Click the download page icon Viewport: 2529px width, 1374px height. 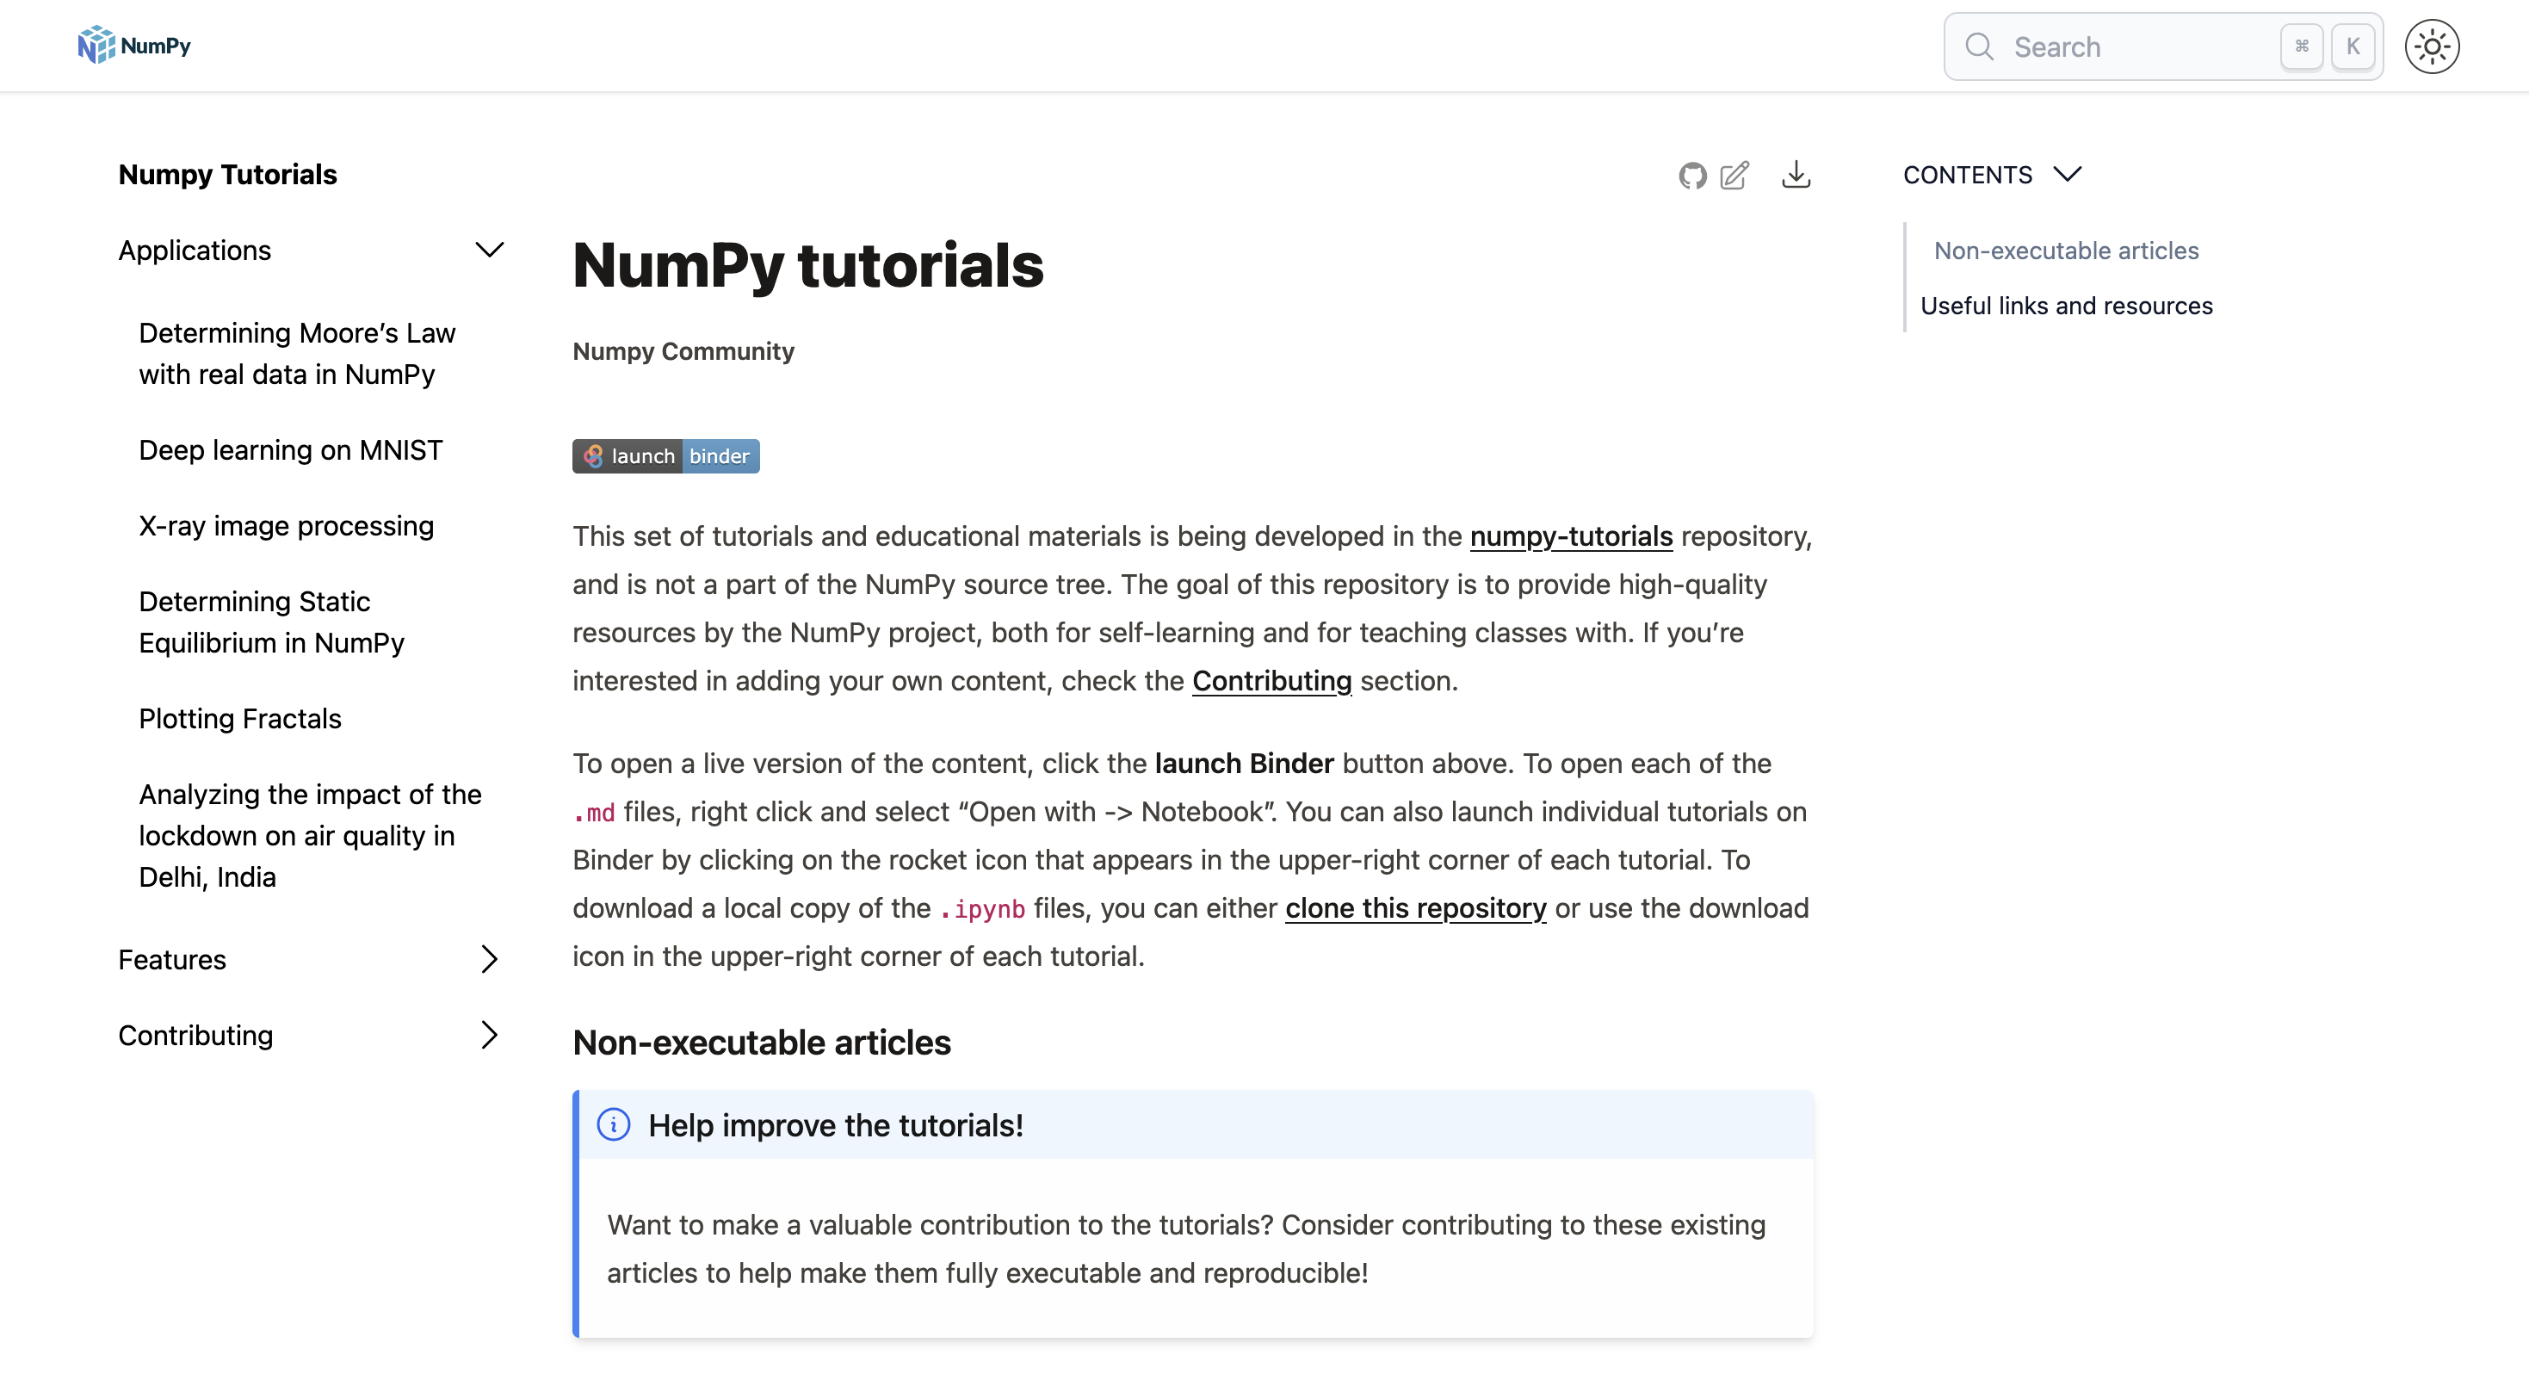[x=1796, y=175]
